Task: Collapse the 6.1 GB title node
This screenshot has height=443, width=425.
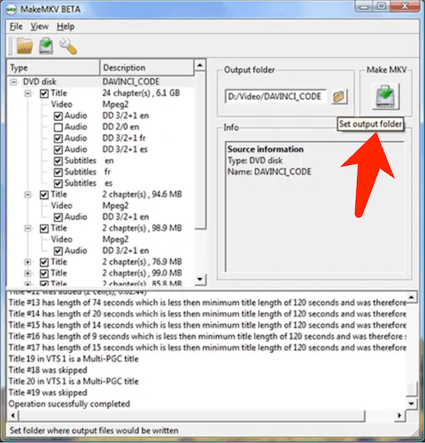Action: (x=28, y=94)
